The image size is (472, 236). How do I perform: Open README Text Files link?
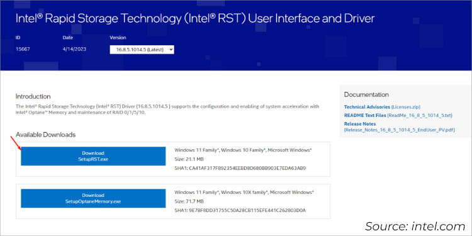pos(398,115)
